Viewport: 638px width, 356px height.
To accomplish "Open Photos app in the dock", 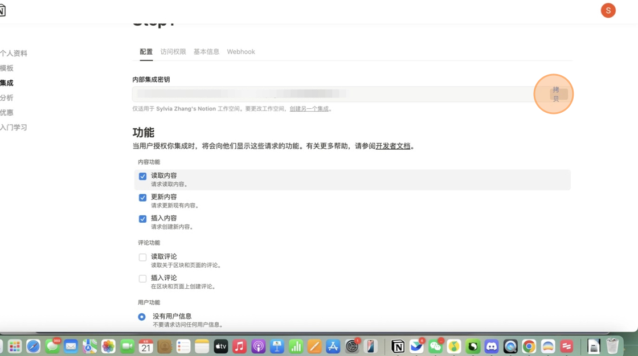I will [x=108, y=347].
